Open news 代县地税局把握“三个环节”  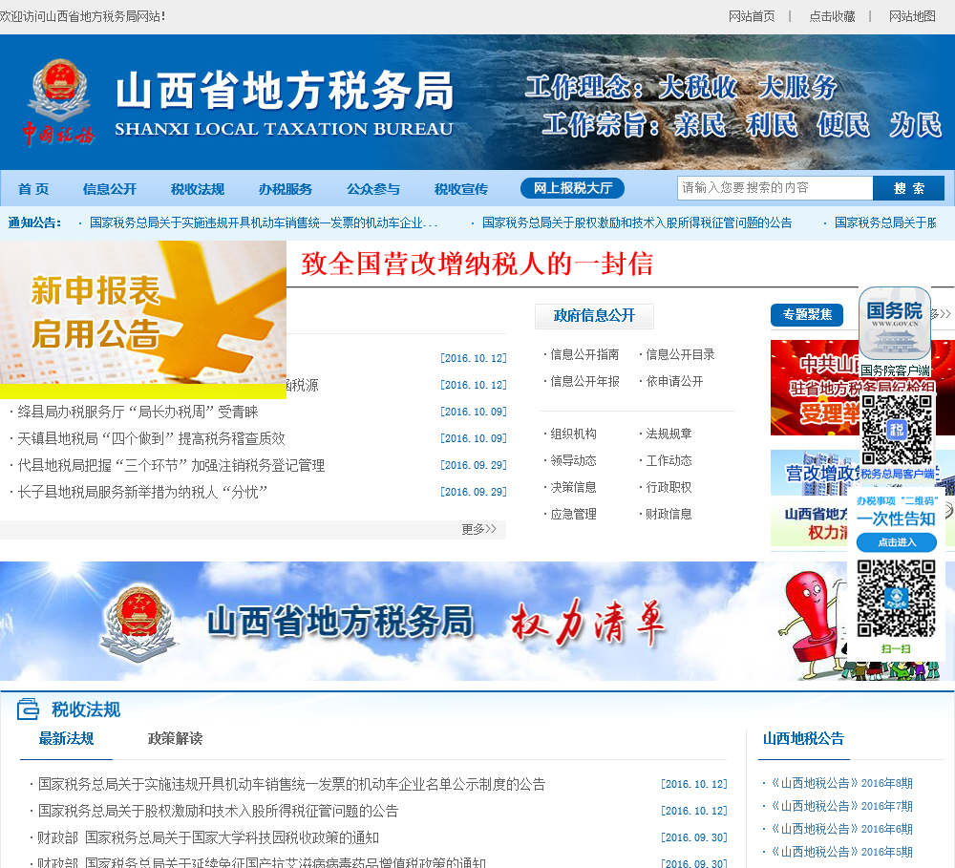pyautogui.click(x=171, y=465)
